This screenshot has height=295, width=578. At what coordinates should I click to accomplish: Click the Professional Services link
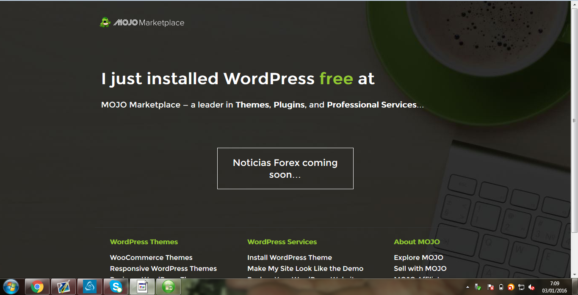(x=372, y=105)
